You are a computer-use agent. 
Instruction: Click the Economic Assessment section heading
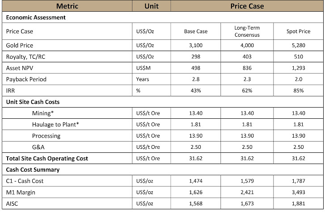coord(36,18)
